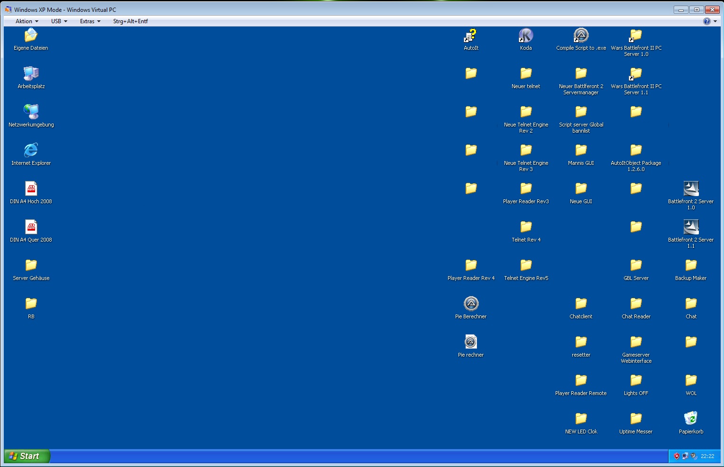Open the Aktion dropdown menu
The height and width of the screenshot is (467, 724).
[x=27, y=21]
